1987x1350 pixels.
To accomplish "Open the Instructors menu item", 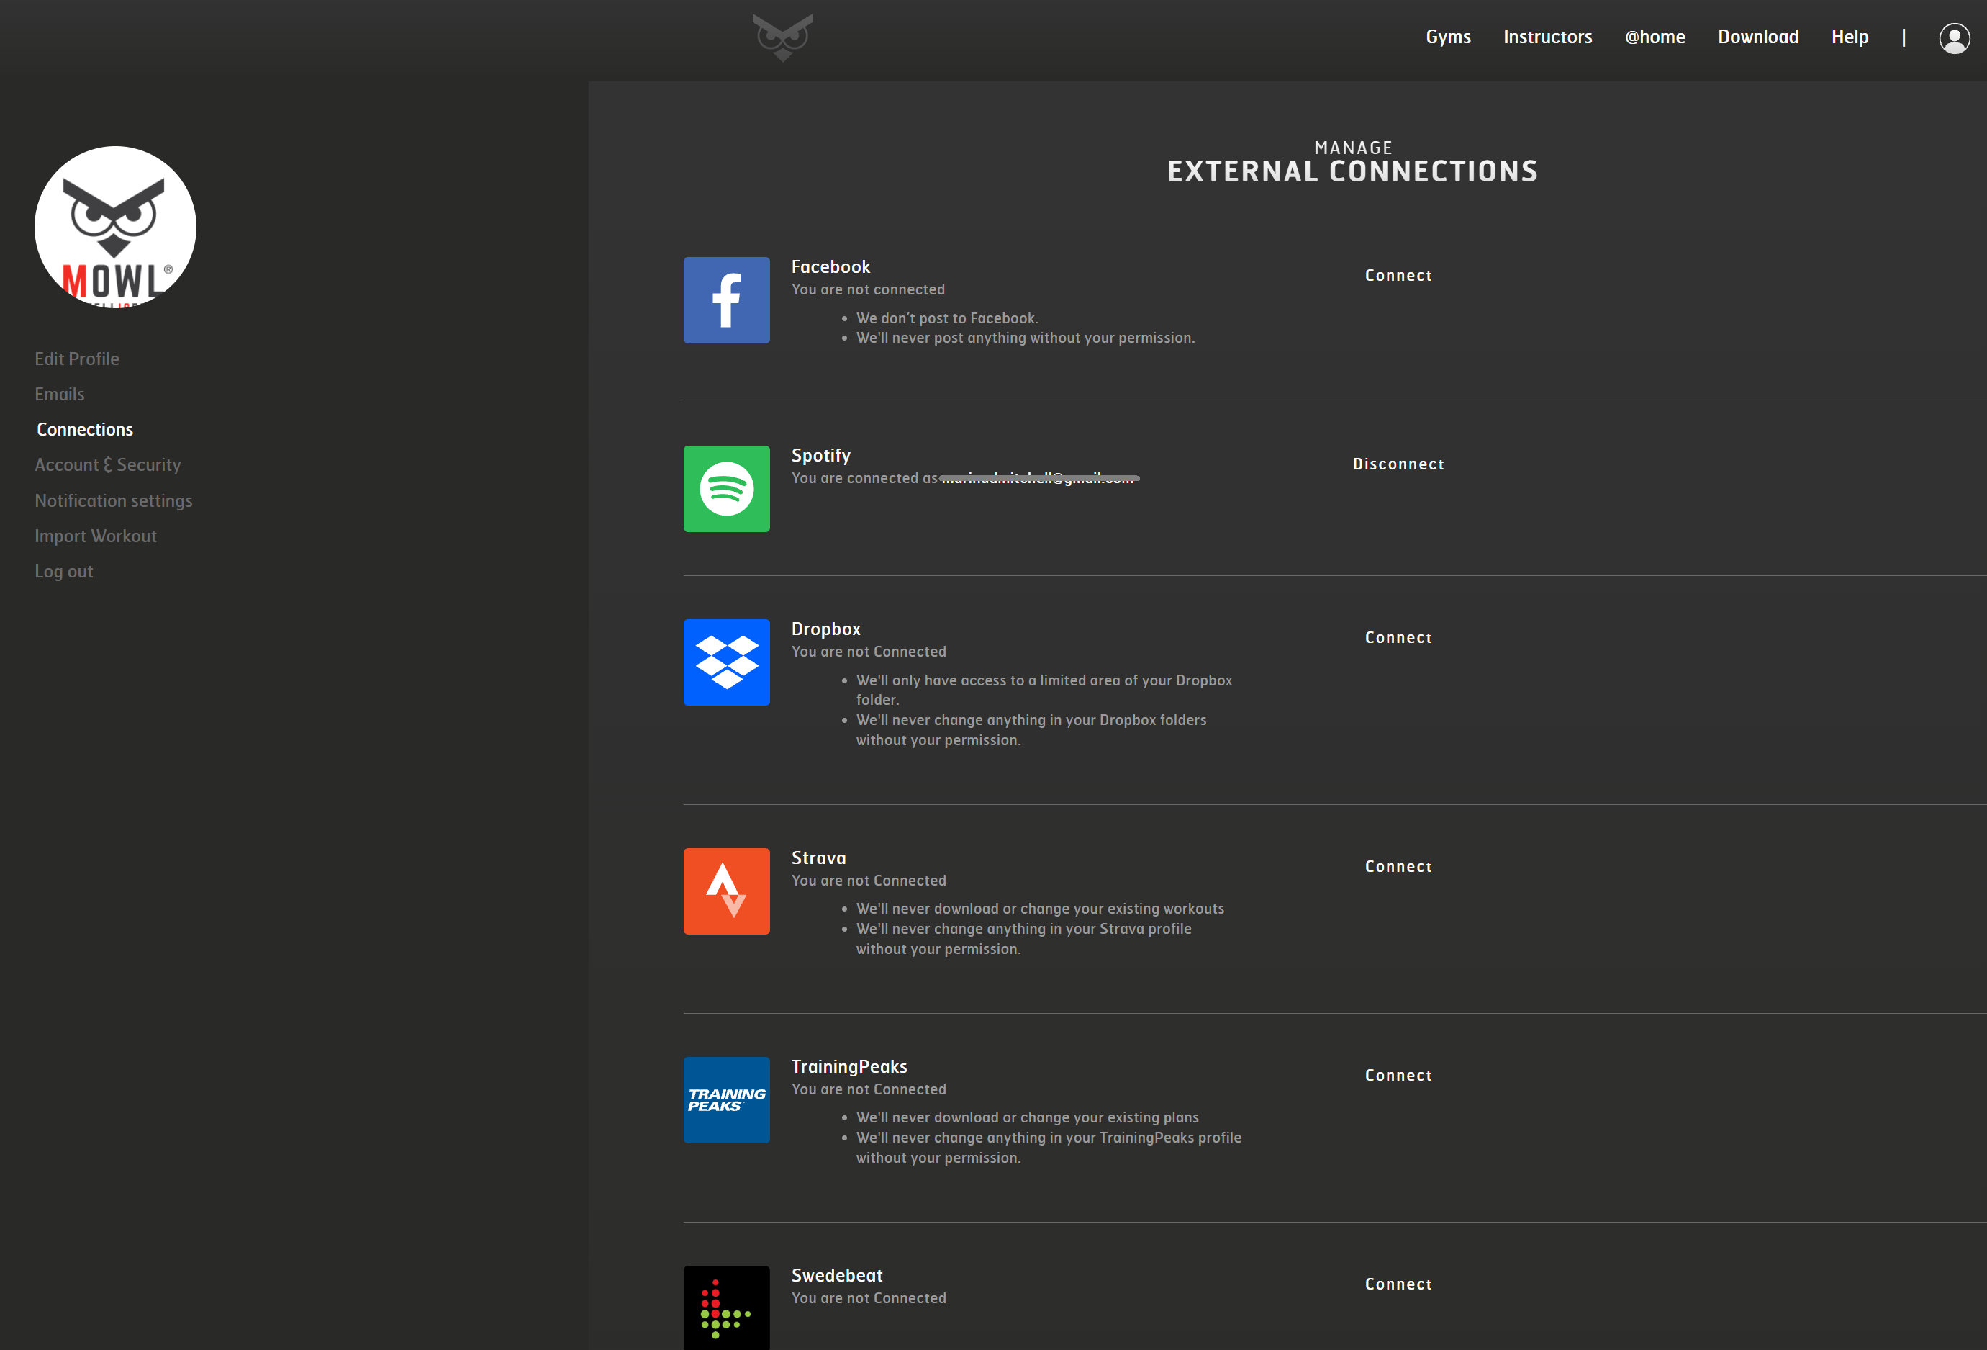I will 1547,37.
